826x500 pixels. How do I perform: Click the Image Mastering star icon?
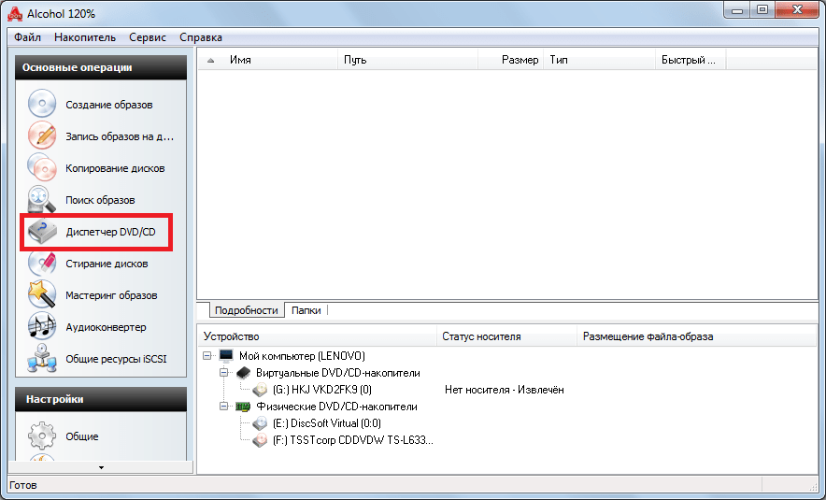[x=42, y=294]
